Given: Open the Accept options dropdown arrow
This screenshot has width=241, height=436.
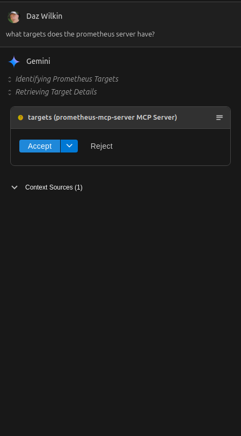Looking at the screenshot, I should click(69, 146).
